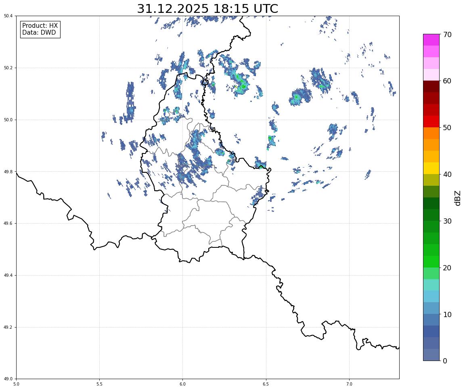Click the 'Product: HX' label

(x=40, y=26)
